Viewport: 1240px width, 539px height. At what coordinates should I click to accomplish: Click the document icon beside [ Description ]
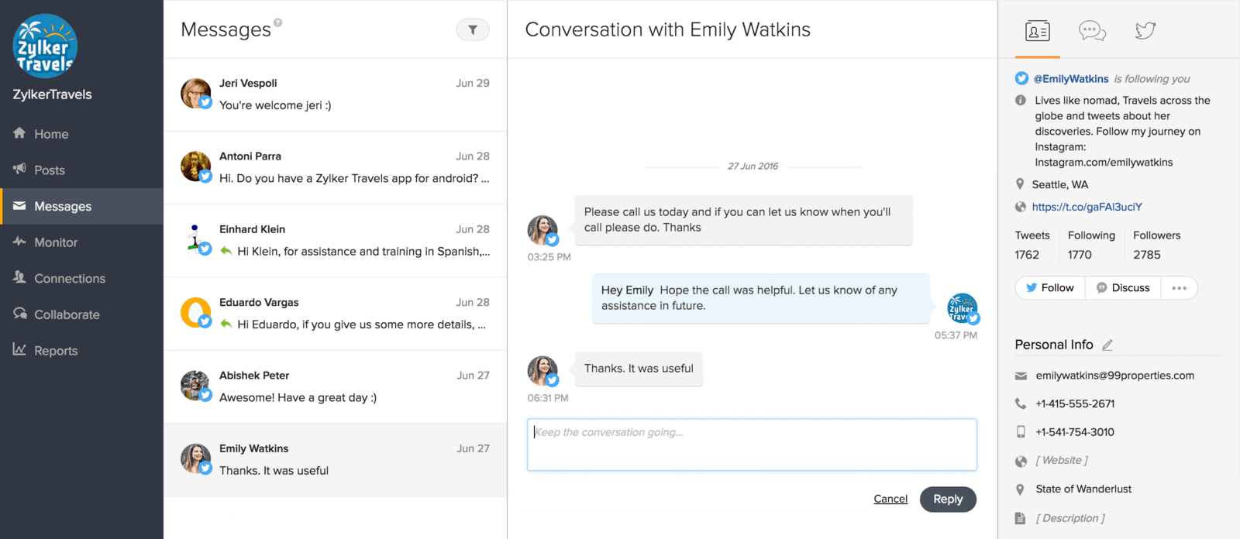click(1021, 518)
